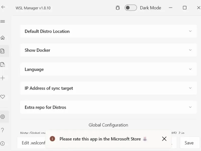Open the documents sidebar icon below code icon
Viewport: 201px width, 151px height.
[x=3, y=65]
